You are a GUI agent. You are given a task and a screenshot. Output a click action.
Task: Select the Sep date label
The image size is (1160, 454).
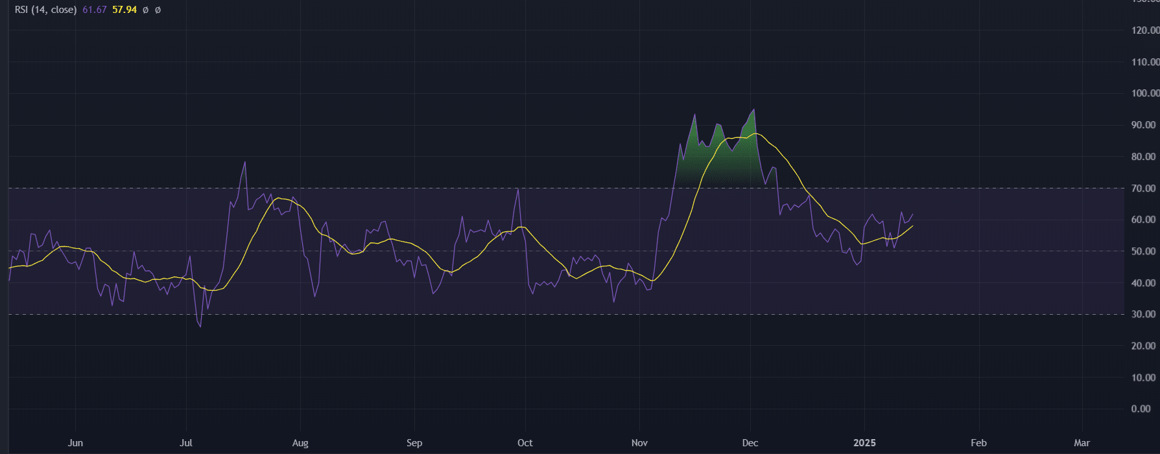[x=414, y=443]
